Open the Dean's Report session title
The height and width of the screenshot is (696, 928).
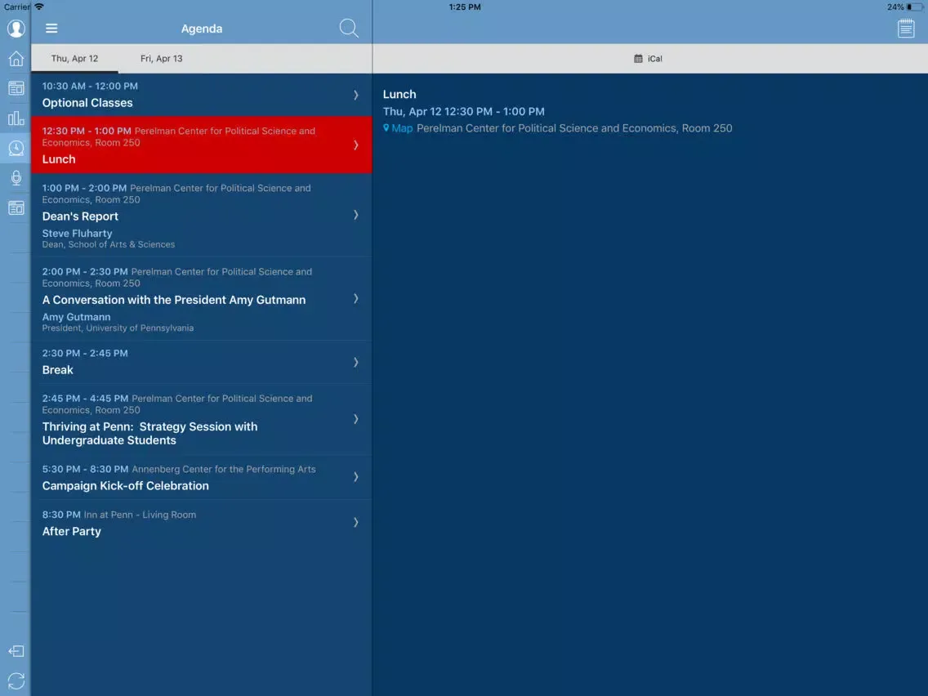tap(80, 216)
